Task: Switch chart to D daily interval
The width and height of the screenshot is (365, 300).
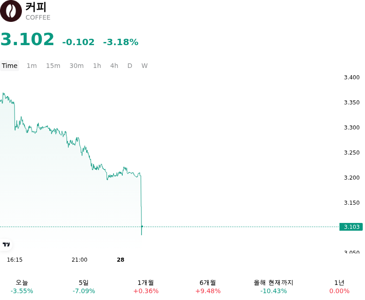Action: [x=130, y=66]
